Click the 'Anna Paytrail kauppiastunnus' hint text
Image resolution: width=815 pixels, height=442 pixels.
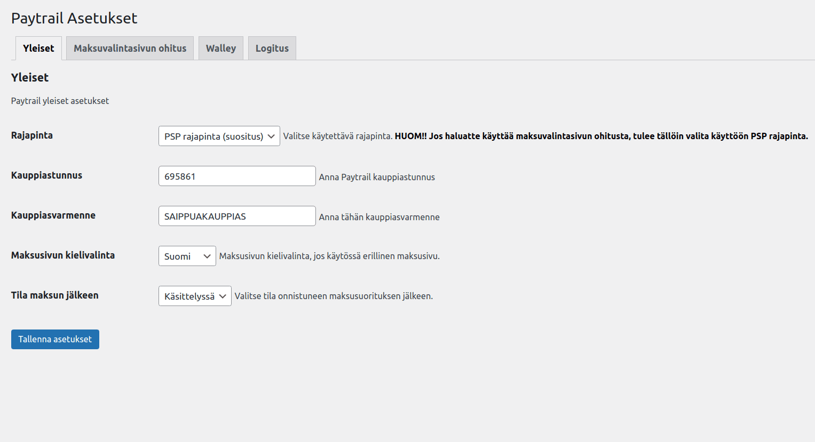pyautogui.click(x=377, y=177)
